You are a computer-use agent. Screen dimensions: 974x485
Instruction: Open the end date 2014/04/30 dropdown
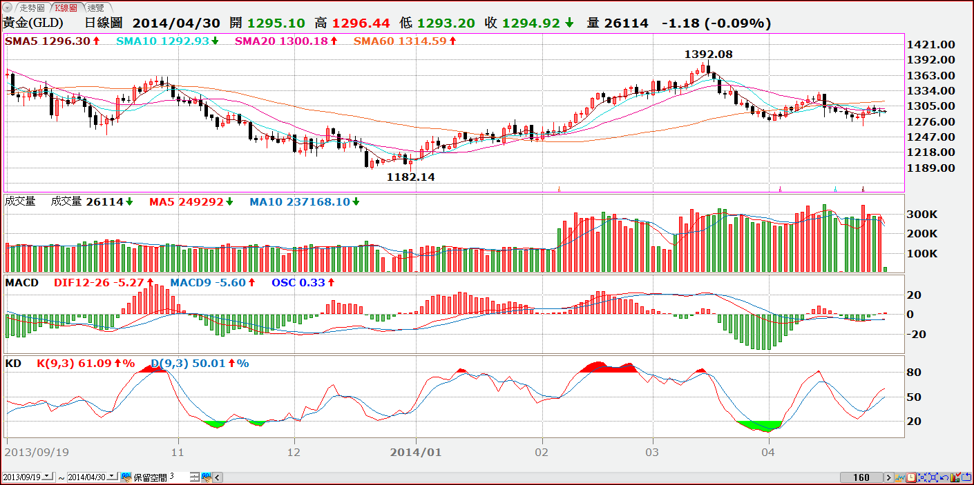tap(113, 477)
